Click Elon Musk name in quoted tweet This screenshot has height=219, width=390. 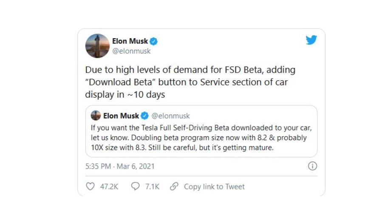[121, 116]
